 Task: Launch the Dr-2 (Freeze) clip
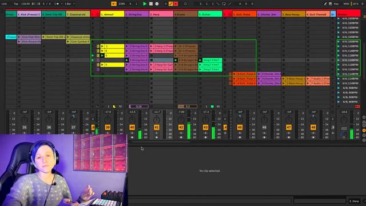(x=176, y=51)
